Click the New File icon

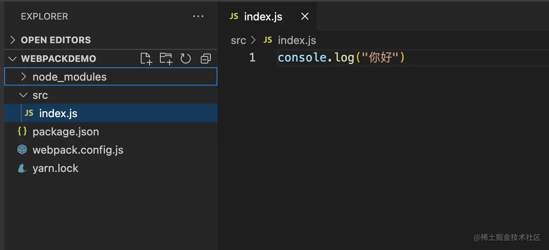pos(146,59)
